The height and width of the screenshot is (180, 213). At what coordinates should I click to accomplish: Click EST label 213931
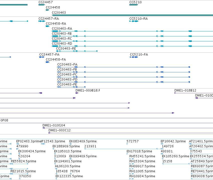[90, 146]
